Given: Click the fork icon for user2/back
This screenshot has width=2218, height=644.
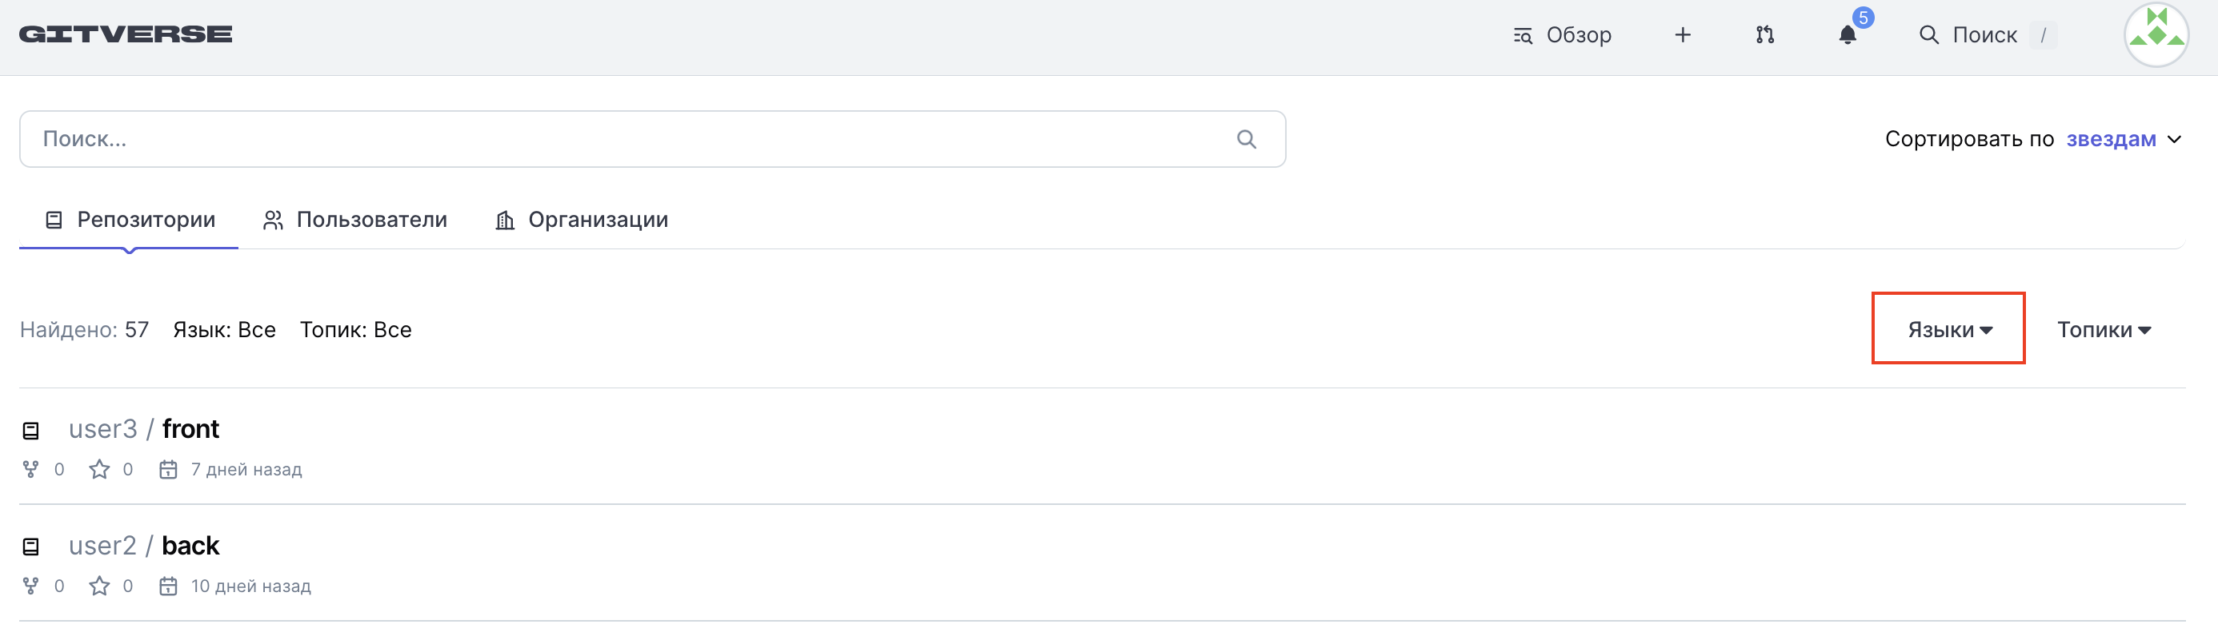Looking at the screenshot, I should (31, 586).
